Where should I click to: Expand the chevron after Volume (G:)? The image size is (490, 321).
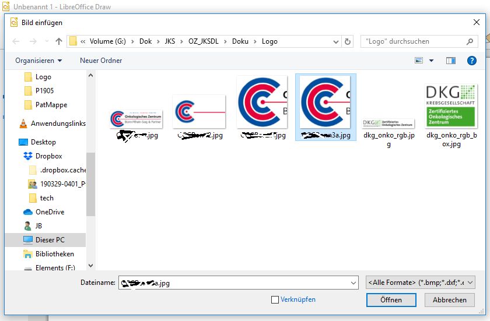[x=132, y=41]
